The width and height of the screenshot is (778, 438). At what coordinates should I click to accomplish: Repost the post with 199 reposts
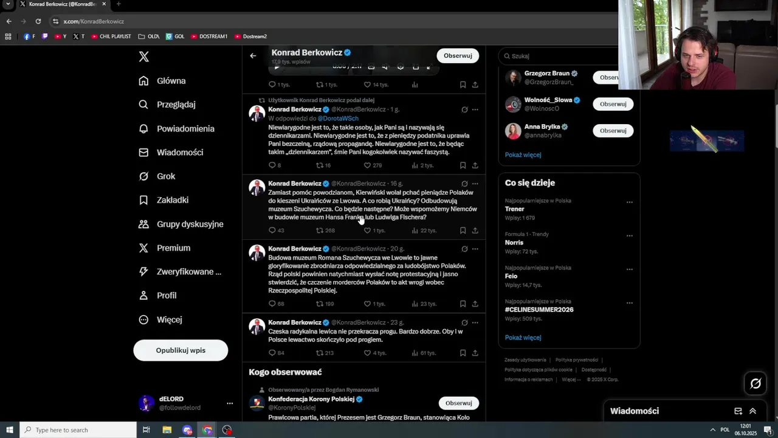click(325, 304)
